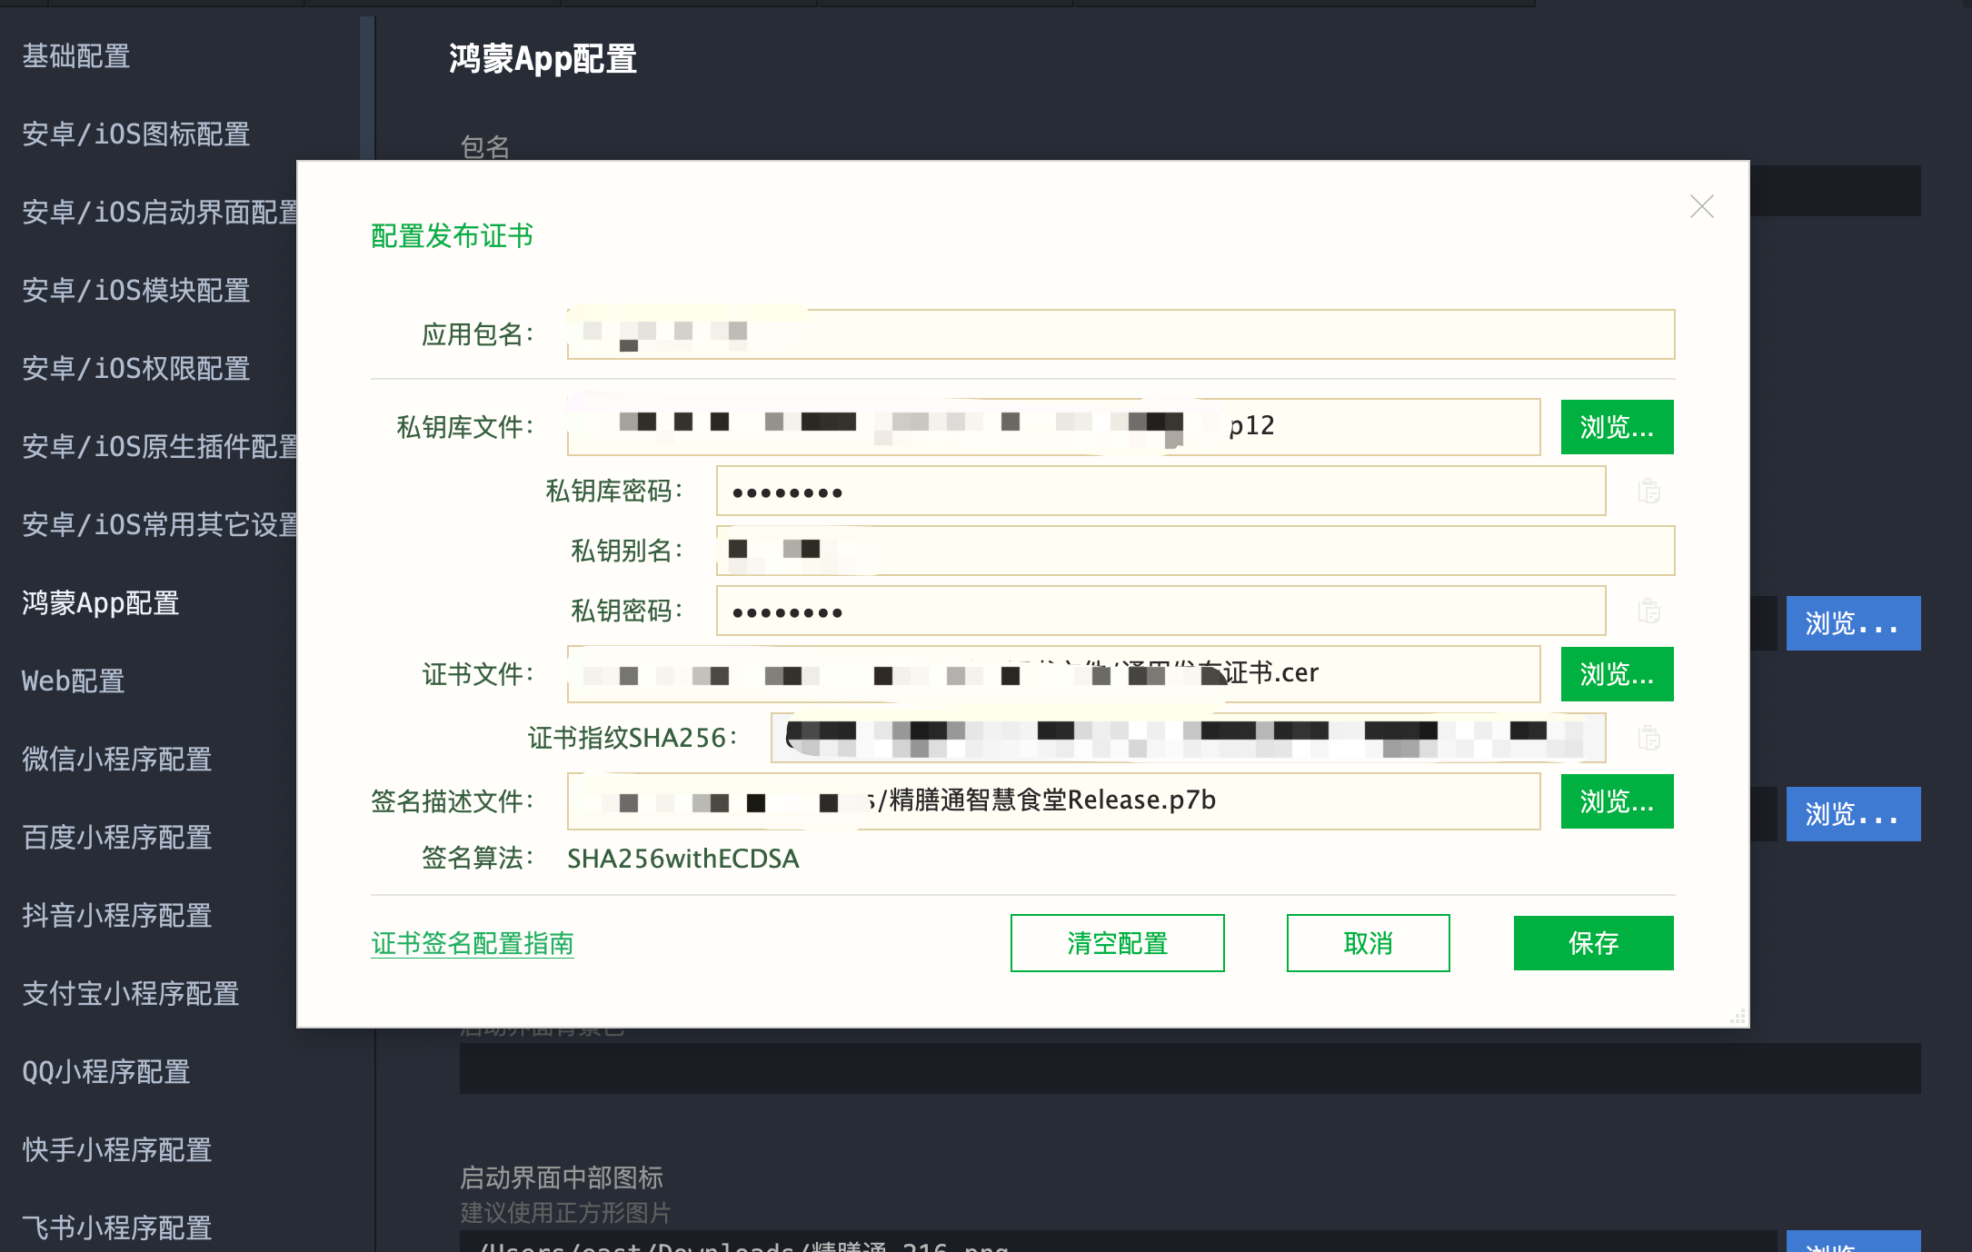
Task: Click resize grip at dialog bottom-right corner
Action: 1738,1017
